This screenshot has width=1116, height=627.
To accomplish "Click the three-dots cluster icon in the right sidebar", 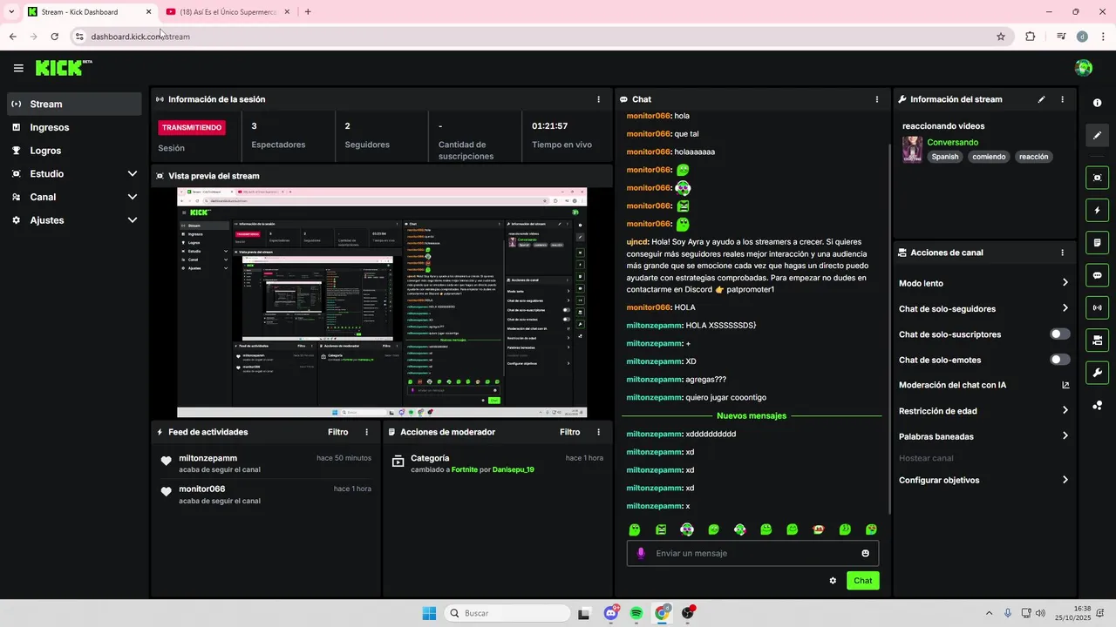I will tap(1097, 405).
